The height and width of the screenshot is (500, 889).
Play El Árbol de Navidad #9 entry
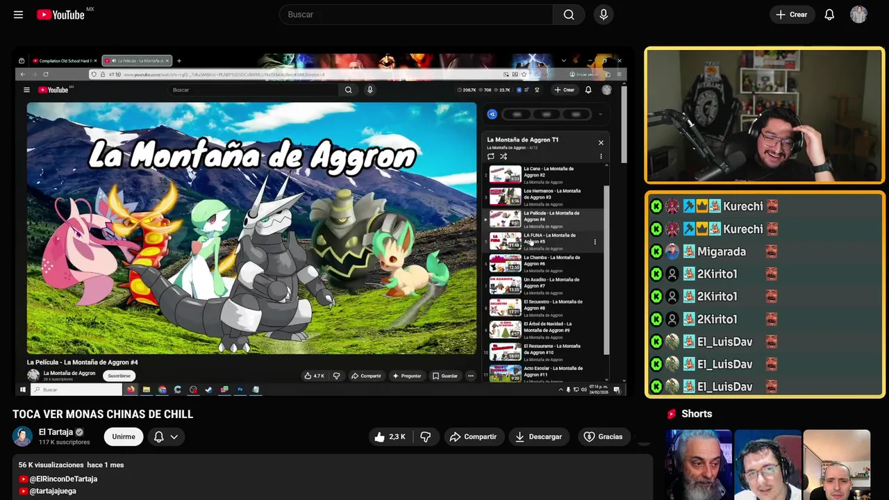(542, 330)
